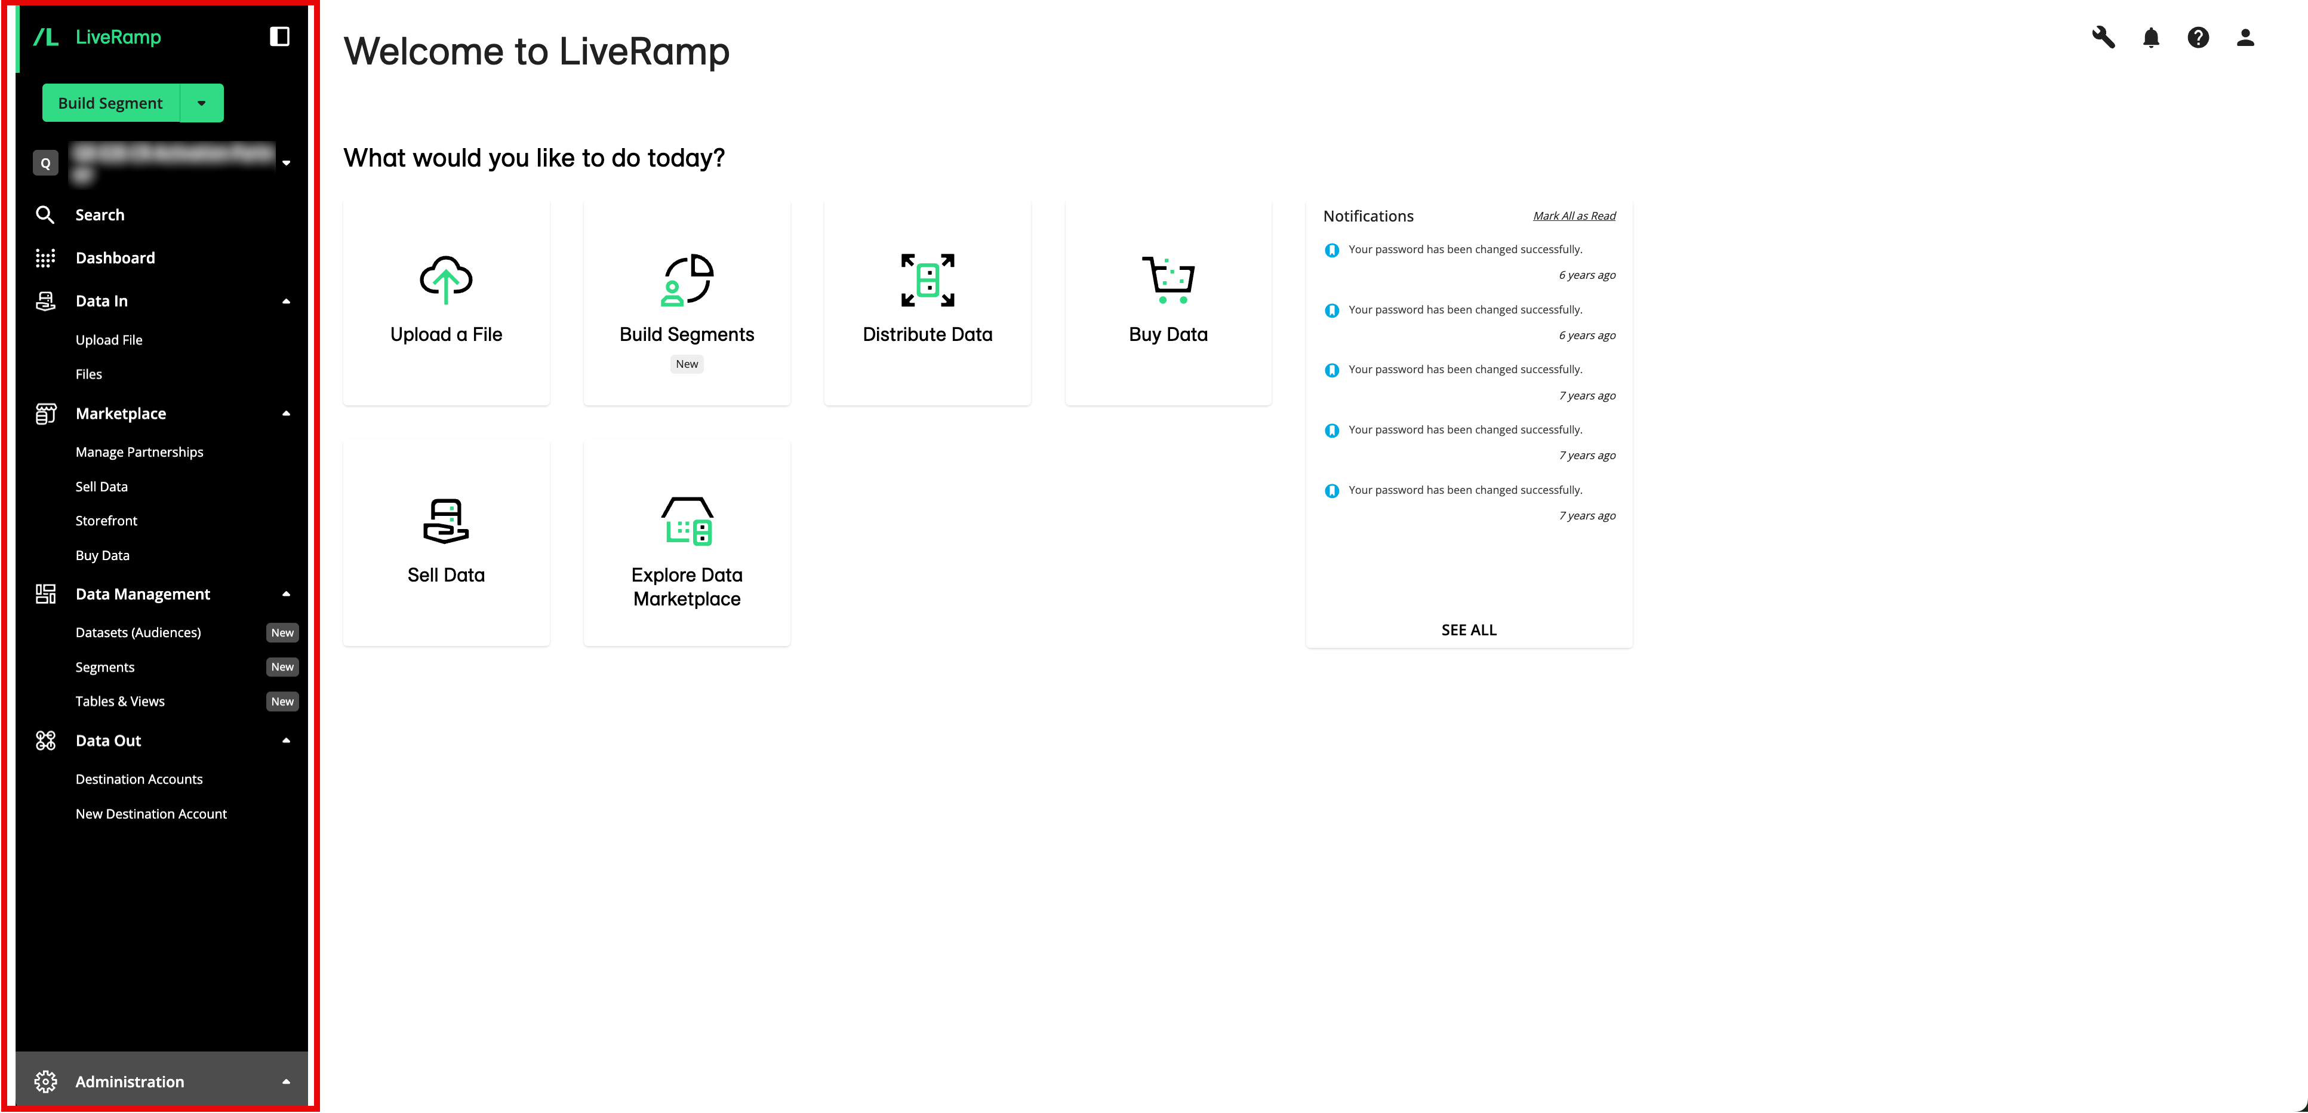Toggle the Administration section chevron
This screenshot has height=1113, width=2308.
click(287, 1081)
